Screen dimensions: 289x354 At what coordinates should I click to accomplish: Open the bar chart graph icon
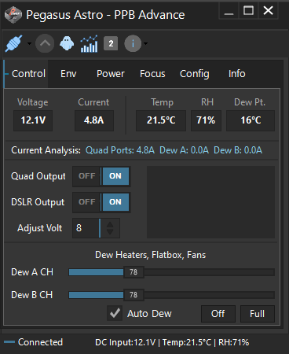[89, 43]
